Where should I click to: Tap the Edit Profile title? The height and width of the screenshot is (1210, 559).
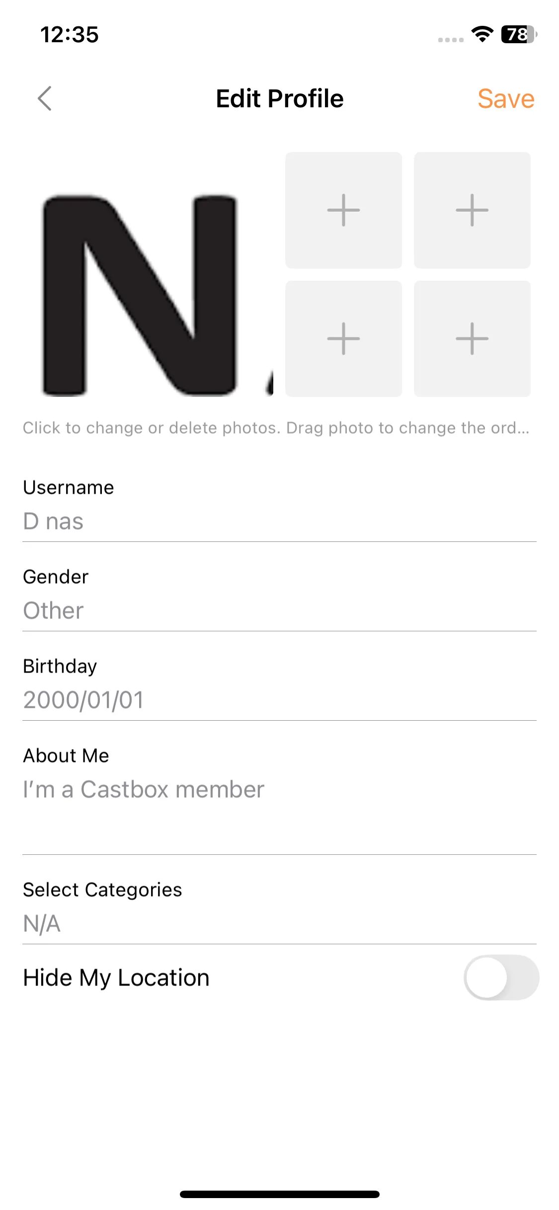click(279, 98)
